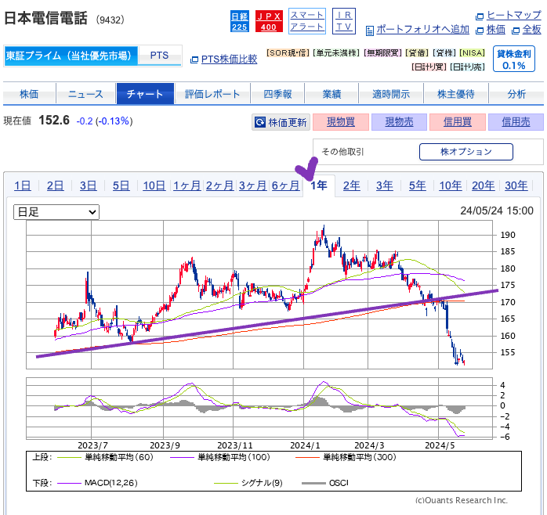Click the 単純移動平均(60) legend entry

point(105,457)
